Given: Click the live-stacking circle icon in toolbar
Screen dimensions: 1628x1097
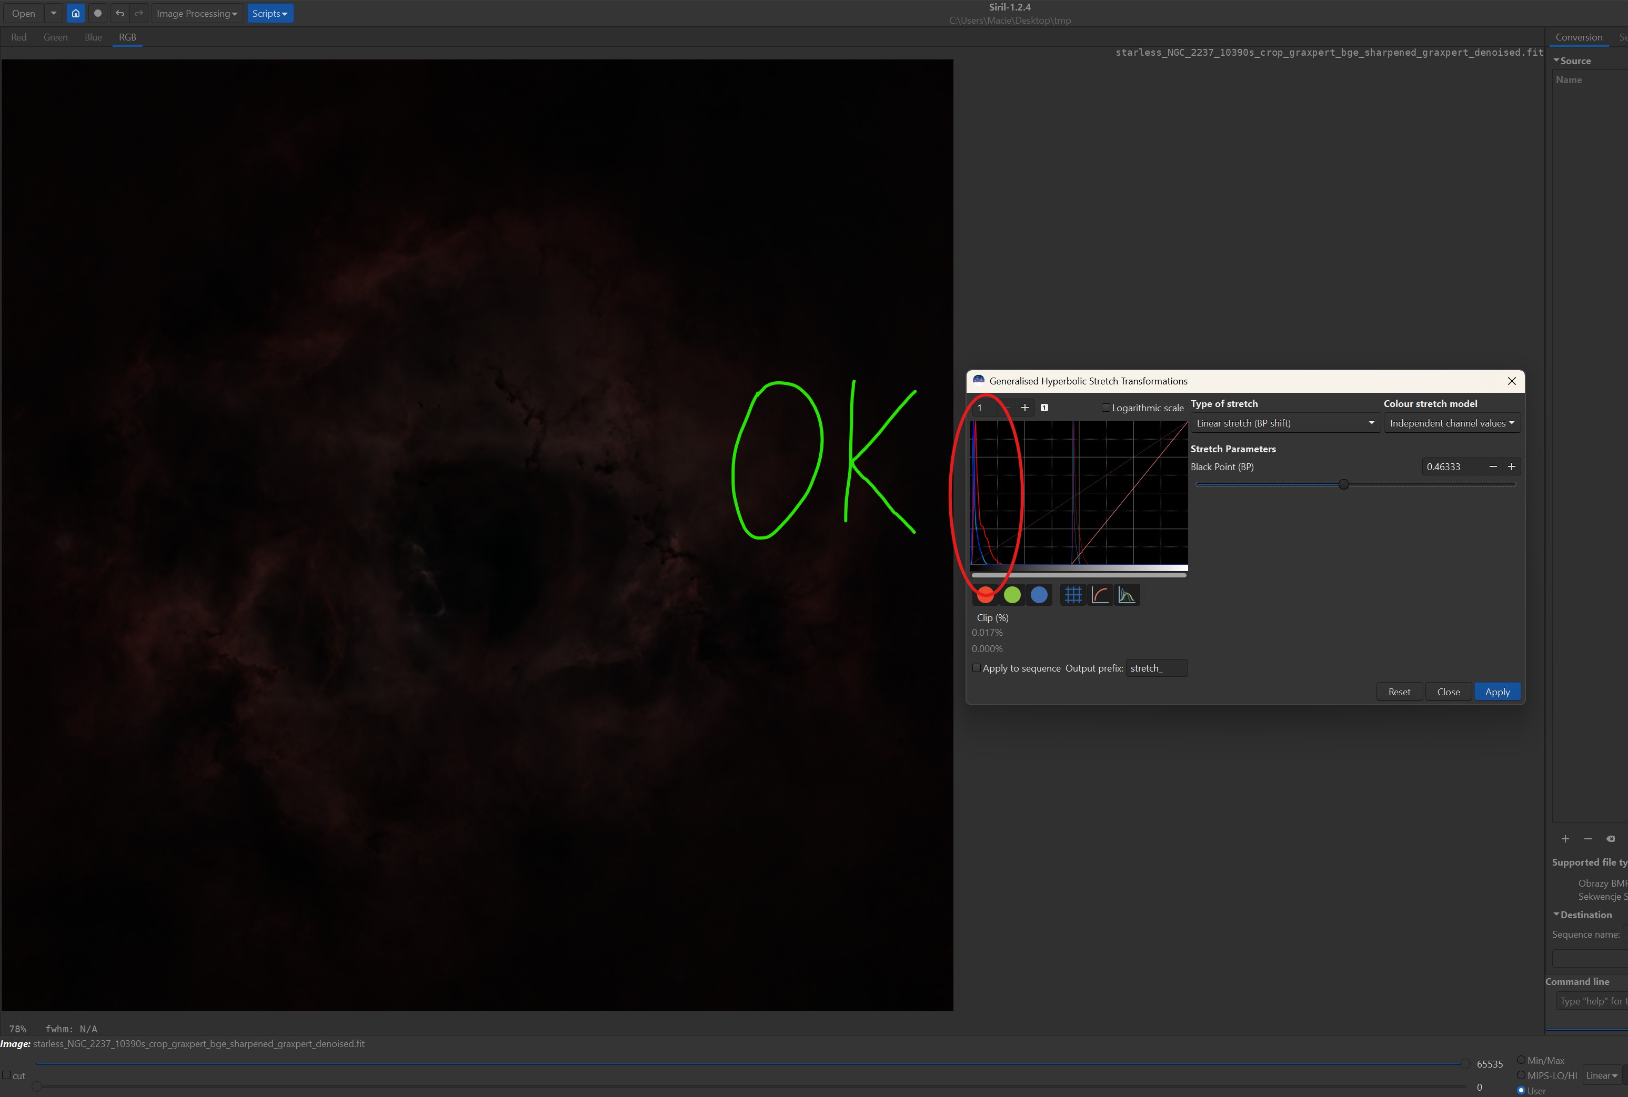Looking at the screenshot, I should (x=97, y=13).
